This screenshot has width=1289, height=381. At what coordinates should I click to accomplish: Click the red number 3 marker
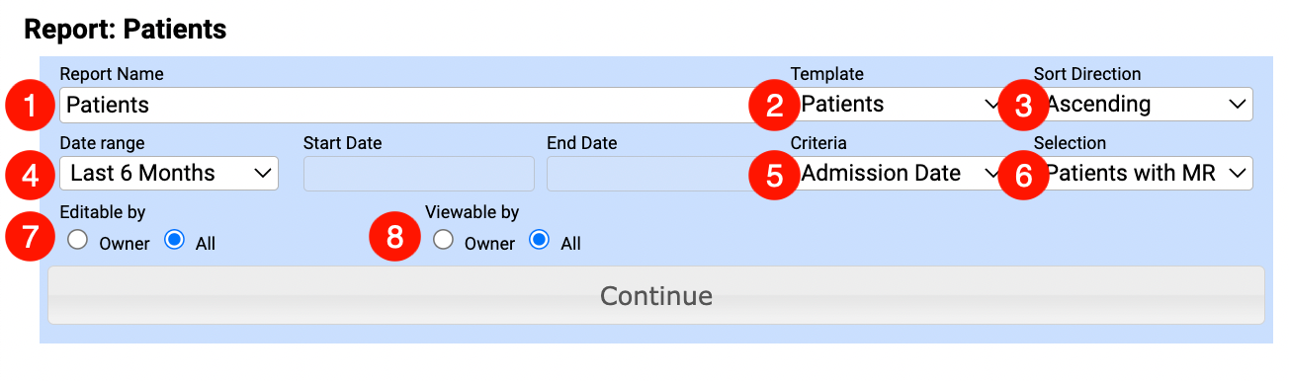[1023, 106]
